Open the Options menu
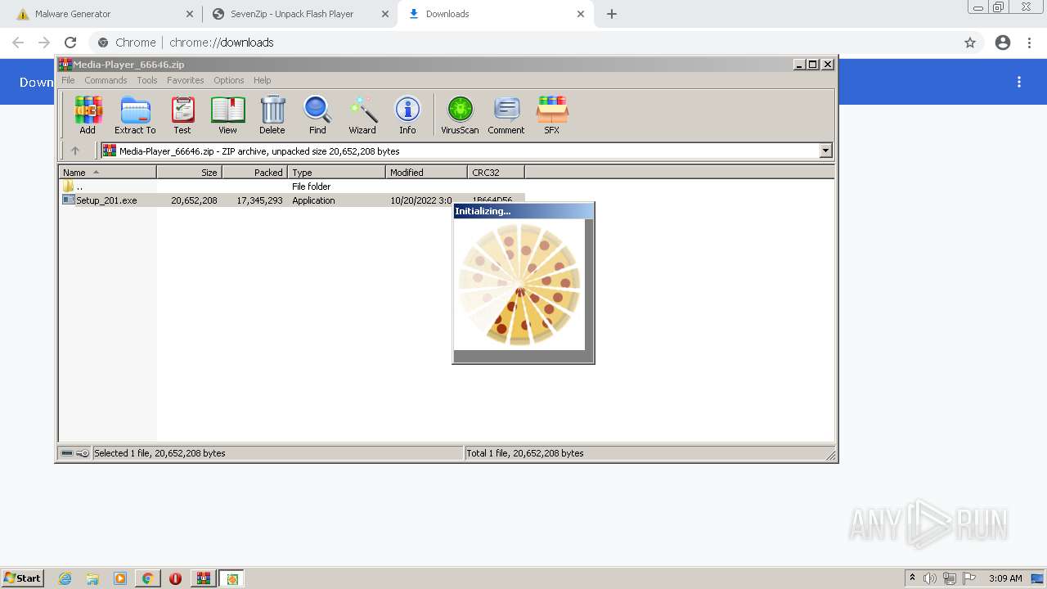 [229, 80]
